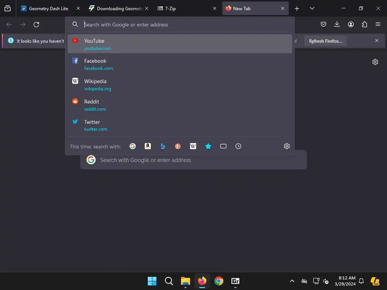387x290 pixels.
Task: Open the OneDrive cloud icon in system tray
Action: (x=304, y=281)
